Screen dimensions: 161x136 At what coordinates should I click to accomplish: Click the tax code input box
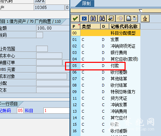pos(40,35)
